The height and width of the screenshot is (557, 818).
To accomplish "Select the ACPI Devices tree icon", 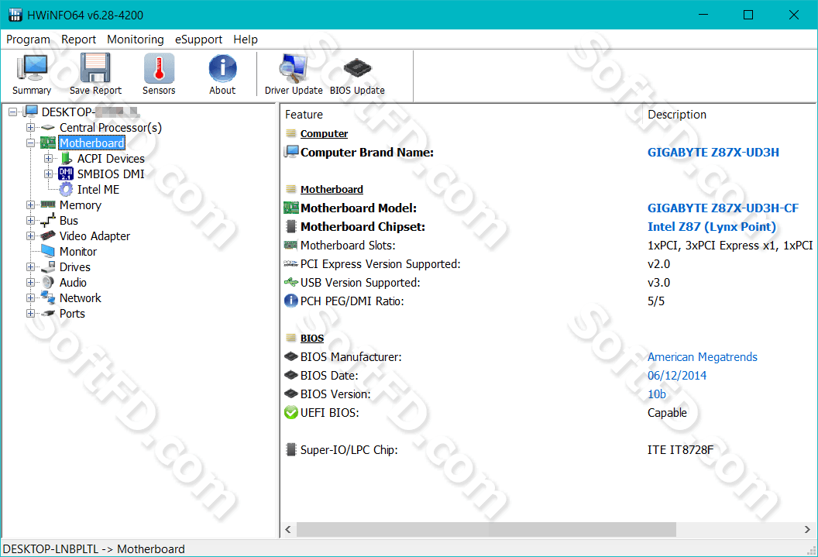I will 66,159.
